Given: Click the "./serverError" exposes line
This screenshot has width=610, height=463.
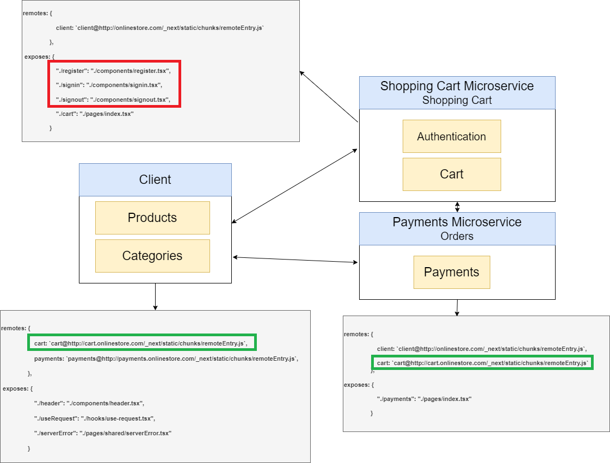Looking at the screenshot, I should 103,433.
